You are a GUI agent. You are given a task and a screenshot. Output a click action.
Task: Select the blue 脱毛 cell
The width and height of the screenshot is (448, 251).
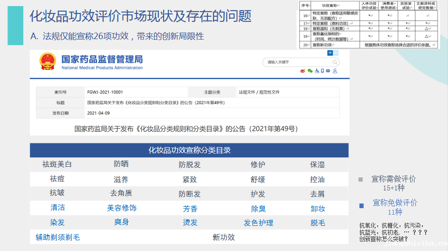pos(318,223)
